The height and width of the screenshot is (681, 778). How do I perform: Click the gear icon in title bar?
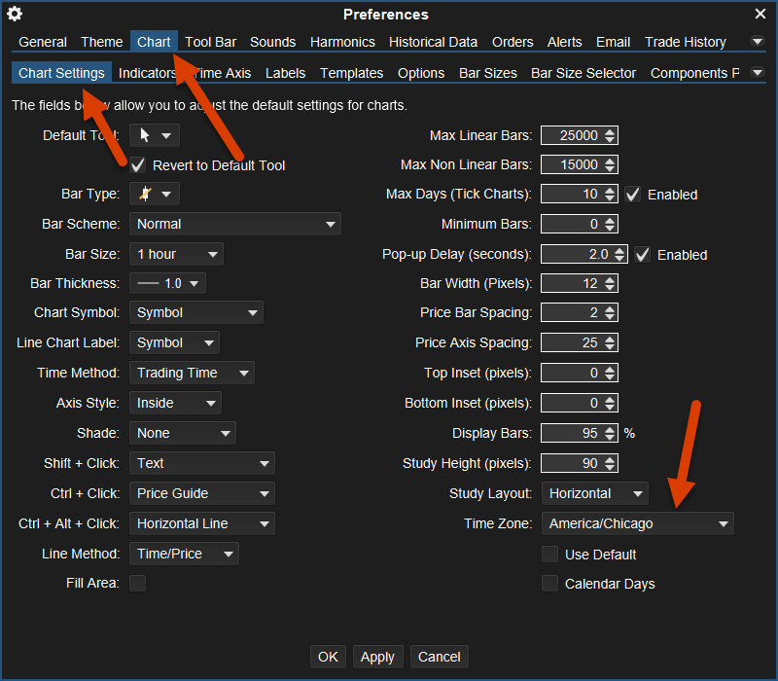click(15, 14)
